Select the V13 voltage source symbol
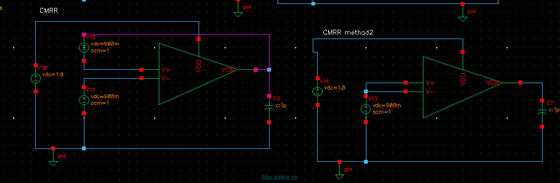 [x=366, y=109]
